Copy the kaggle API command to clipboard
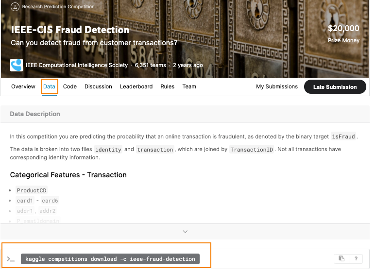Screen dimensions: 376x273 pos(342,259)
